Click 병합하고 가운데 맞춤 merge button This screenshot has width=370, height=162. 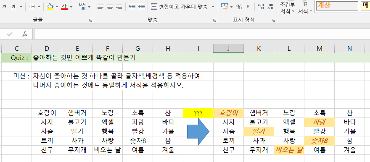180,7
